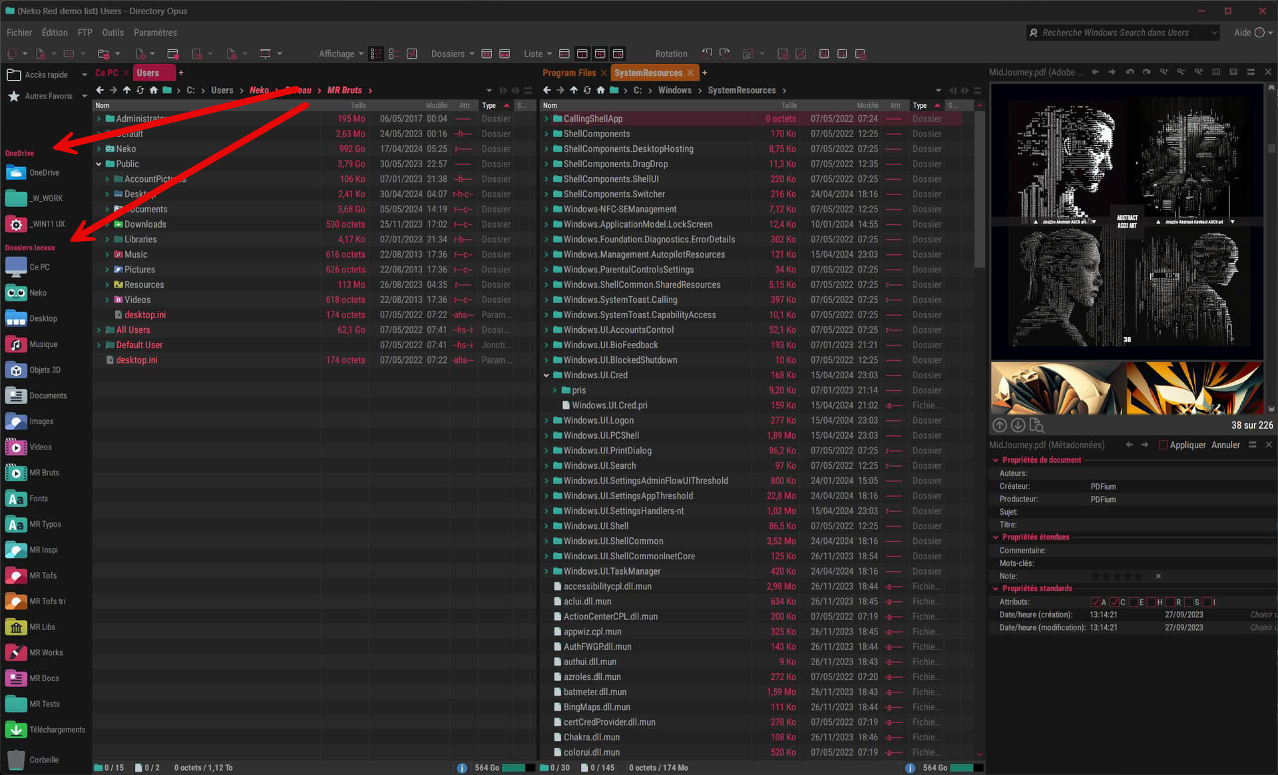Click the up-folder arrow in the left pane
Viewport: 1278px width, 775px height.
(126, 91)
